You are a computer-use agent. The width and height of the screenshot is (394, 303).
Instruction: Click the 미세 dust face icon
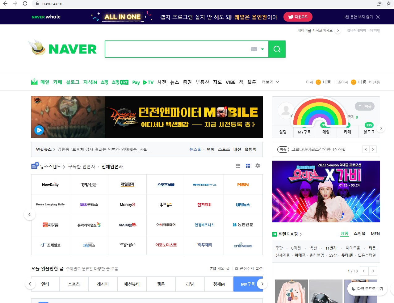coord(318,82)
